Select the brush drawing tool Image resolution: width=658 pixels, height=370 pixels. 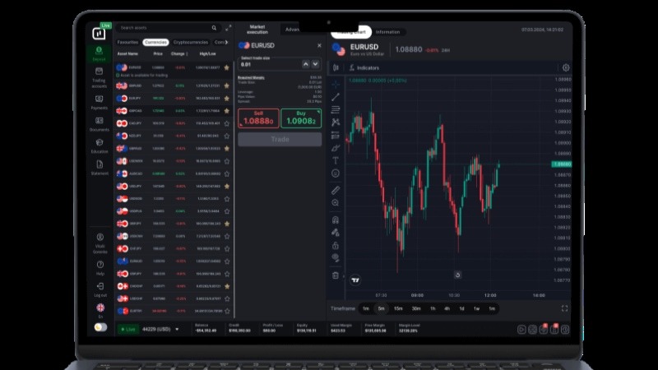pyautogui.click(x=336, y=148)
